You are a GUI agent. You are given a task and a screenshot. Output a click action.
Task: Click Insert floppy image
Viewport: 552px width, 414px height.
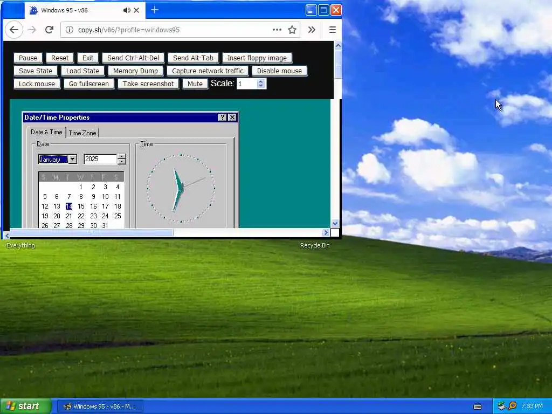[257, 58]
